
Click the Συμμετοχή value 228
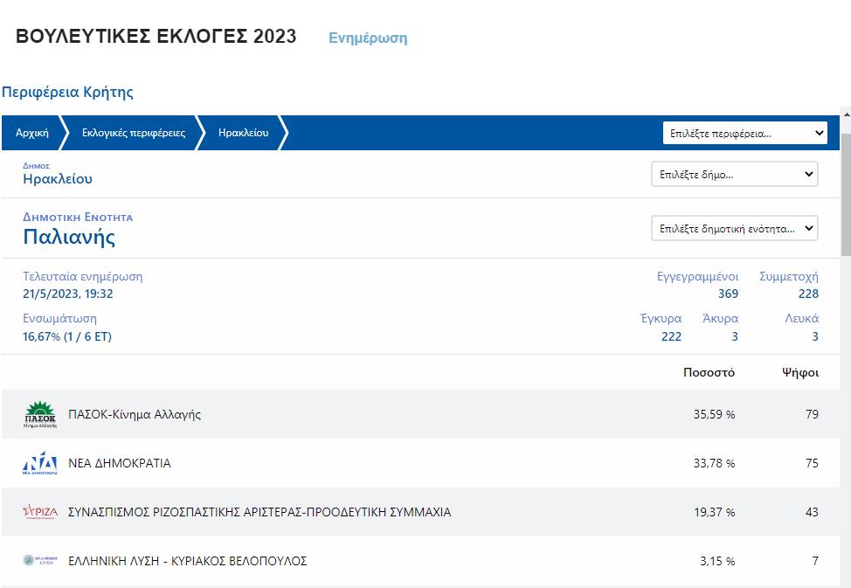[x=808, y=294]
